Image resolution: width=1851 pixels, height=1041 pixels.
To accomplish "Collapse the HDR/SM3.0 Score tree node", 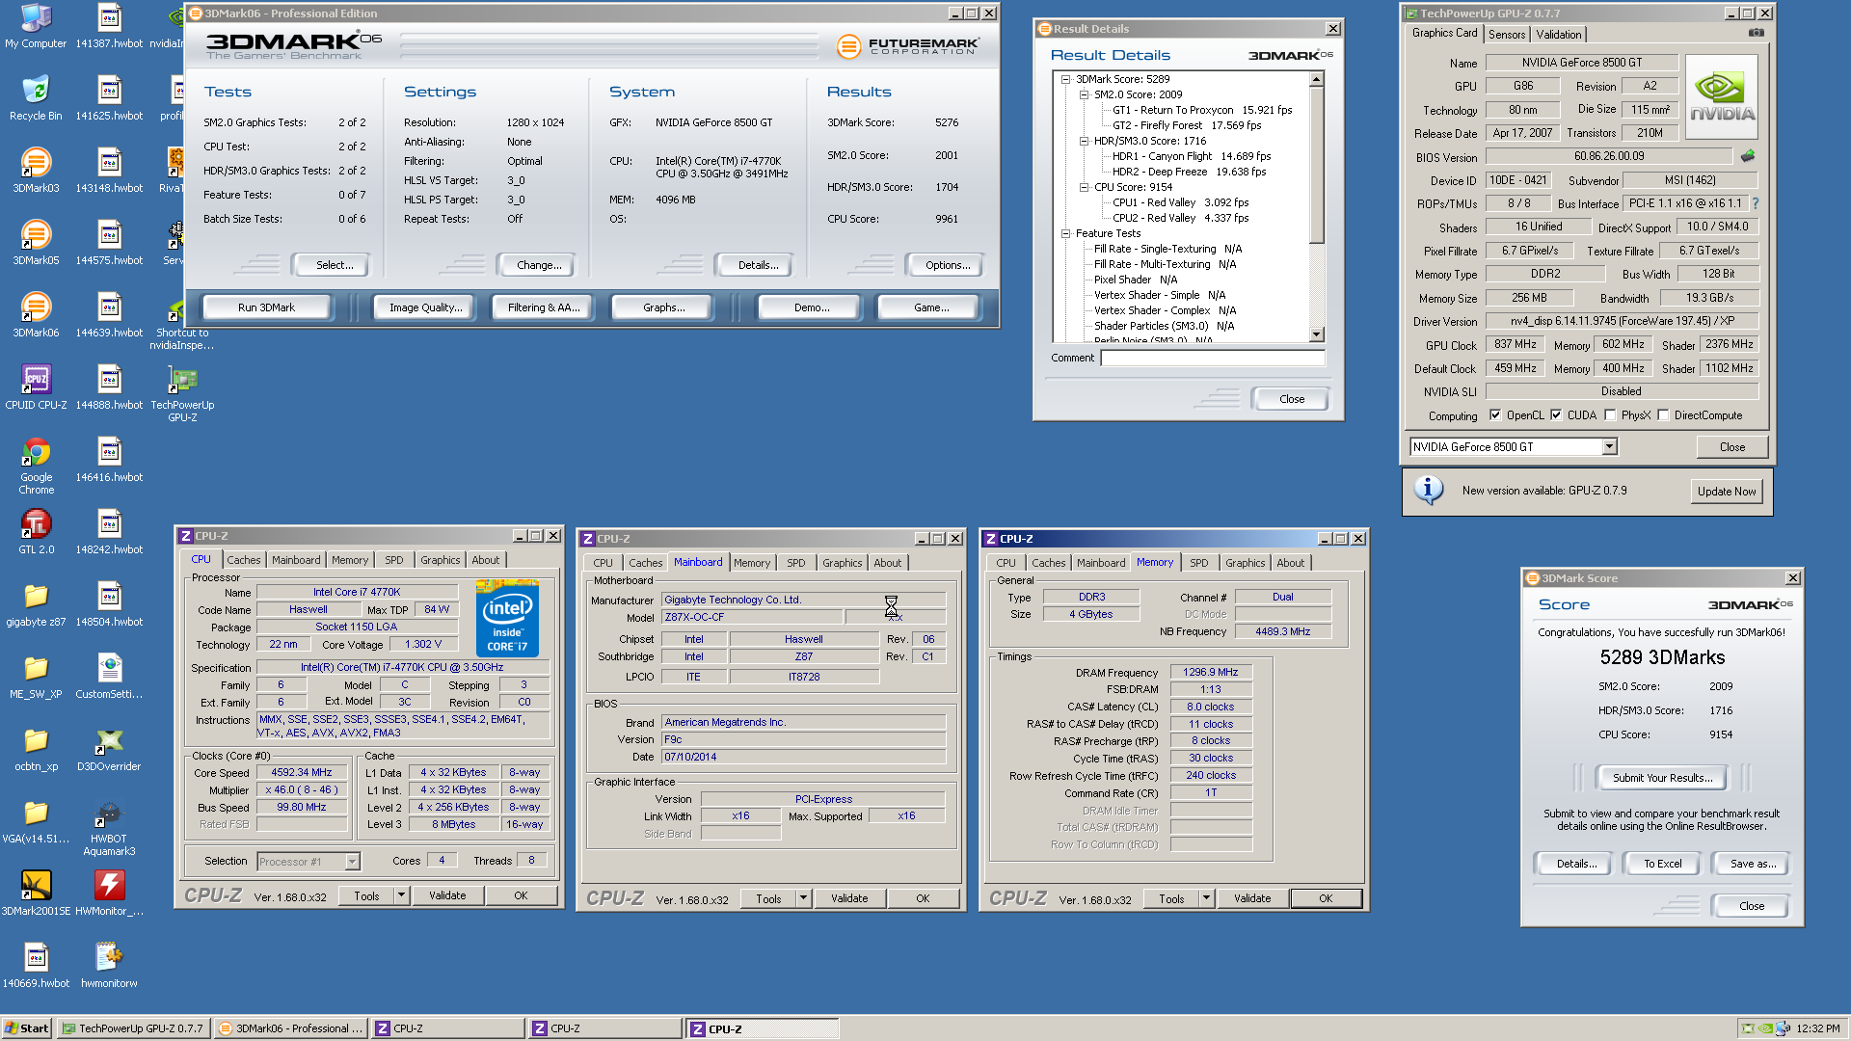I will [1084, 141].
